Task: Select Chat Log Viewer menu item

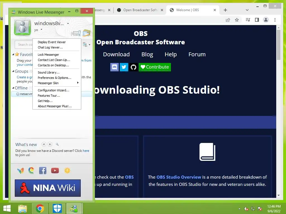Action: tap(57, 47)
